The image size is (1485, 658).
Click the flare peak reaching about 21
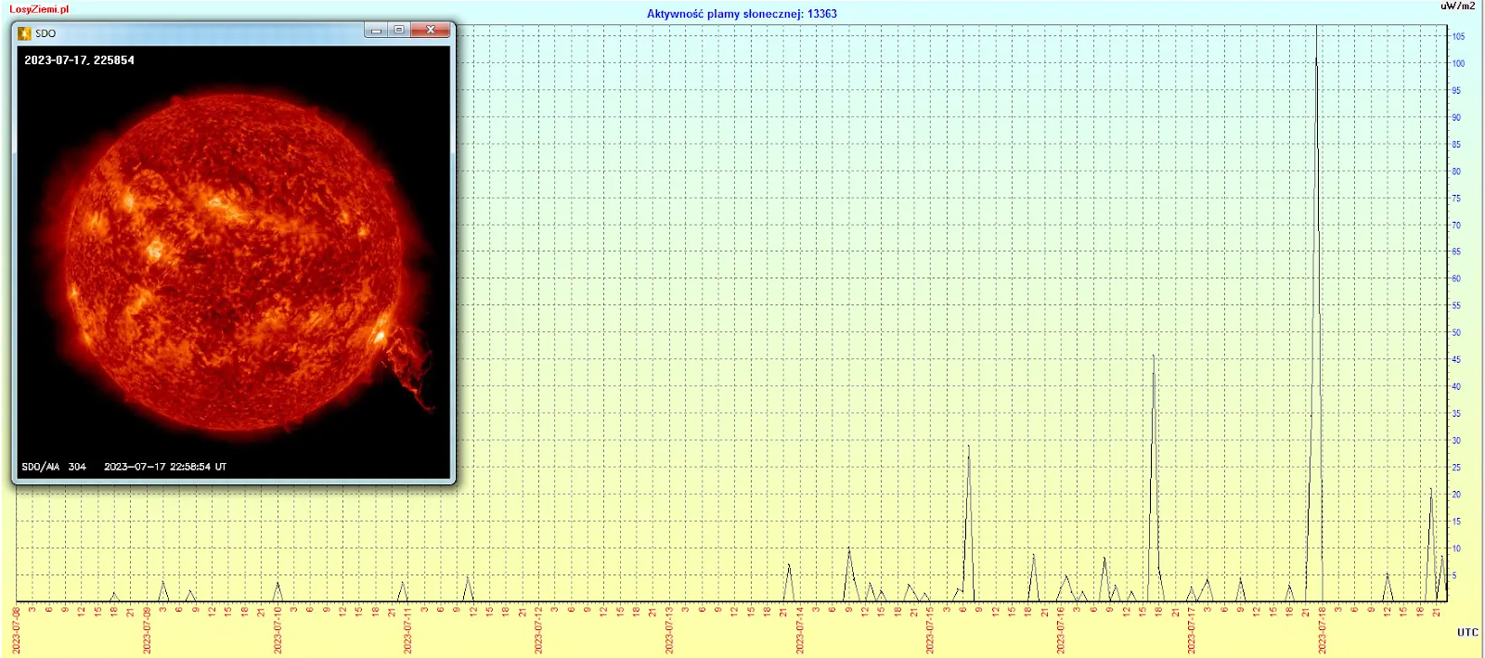1431,490
